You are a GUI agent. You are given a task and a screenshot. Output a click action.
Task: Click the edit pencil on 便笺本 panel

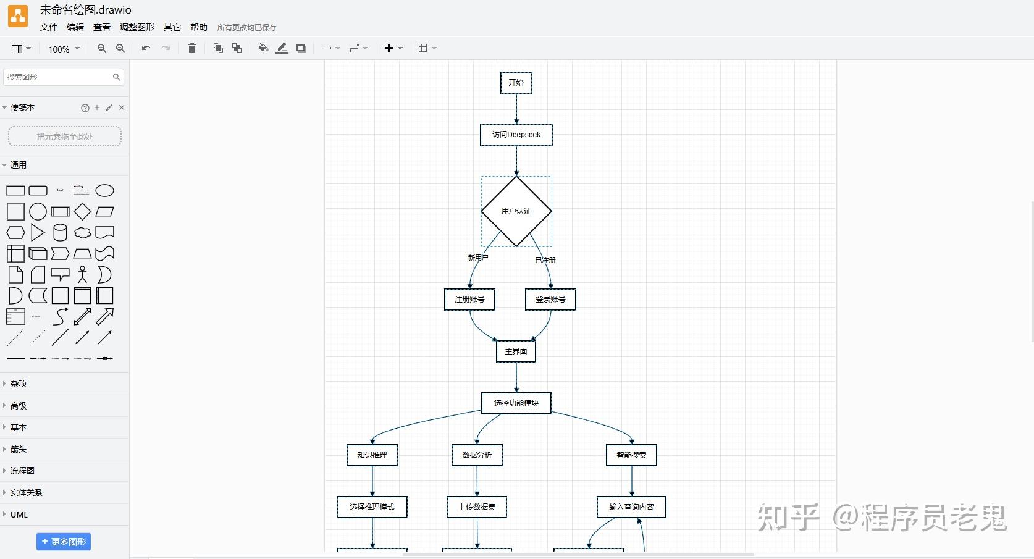109,107
